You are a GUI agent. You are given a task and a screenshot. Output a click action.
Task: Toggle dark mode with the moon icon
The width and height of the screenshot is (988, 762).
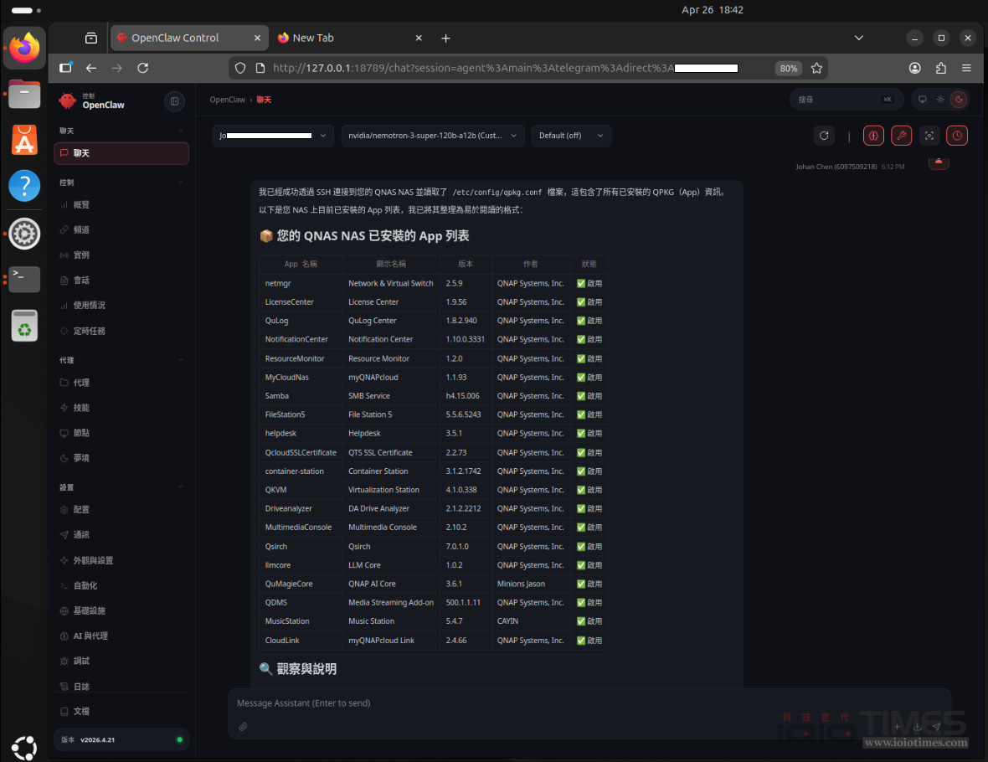point(960,99)
